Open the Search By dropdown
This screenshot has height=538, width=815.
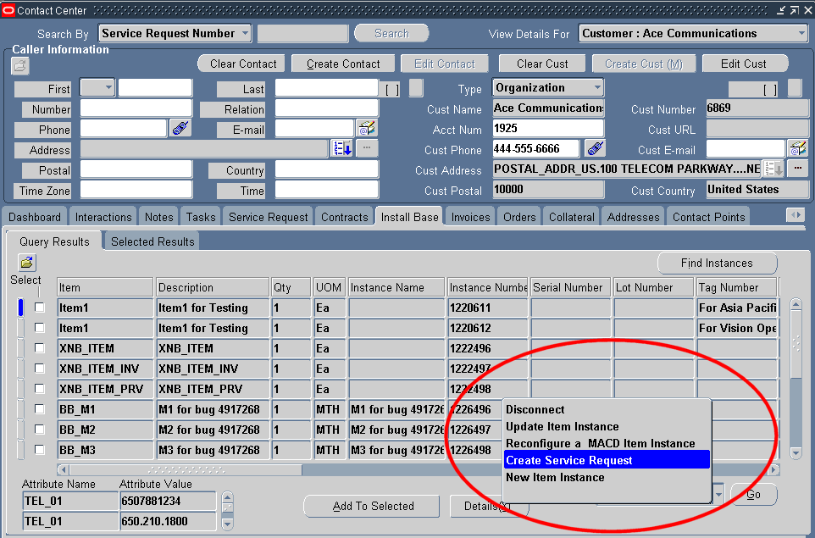[x=243, y=33]
